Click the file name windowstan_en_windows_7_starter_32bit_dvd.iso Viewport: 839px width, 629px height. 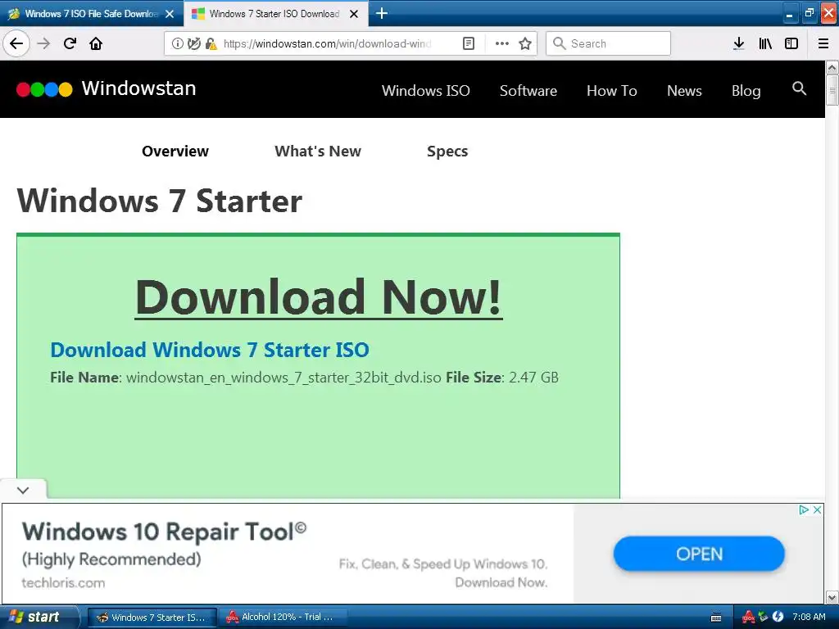tap(283, 378)
